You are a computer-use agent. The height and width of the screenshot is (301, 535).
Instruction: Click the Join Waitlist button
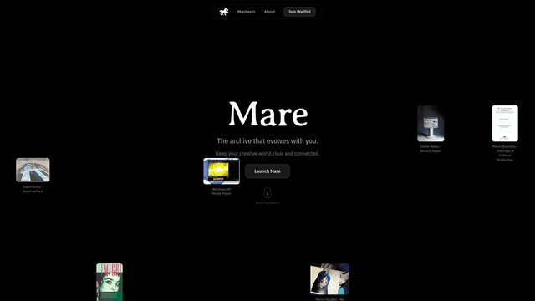tap(299, 12)
